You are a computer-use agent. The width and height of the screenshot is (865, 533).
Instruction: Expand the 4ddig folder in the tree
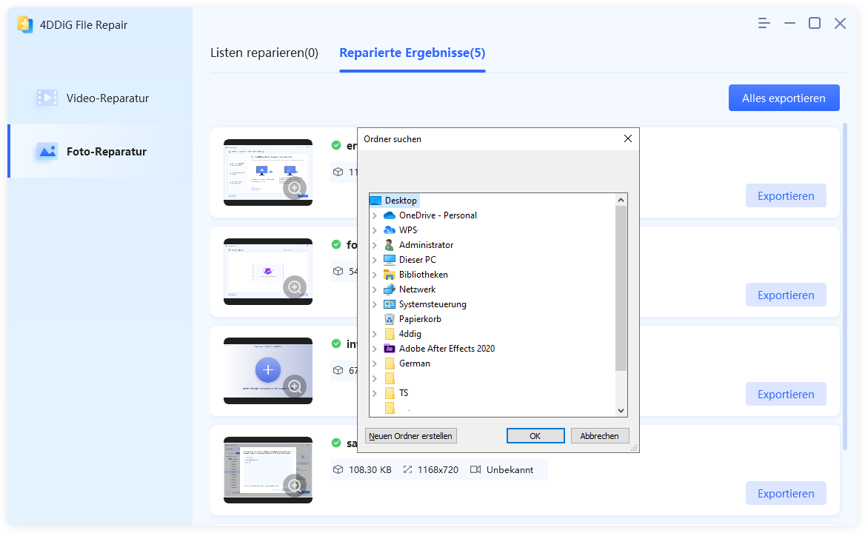pos(376,334)
